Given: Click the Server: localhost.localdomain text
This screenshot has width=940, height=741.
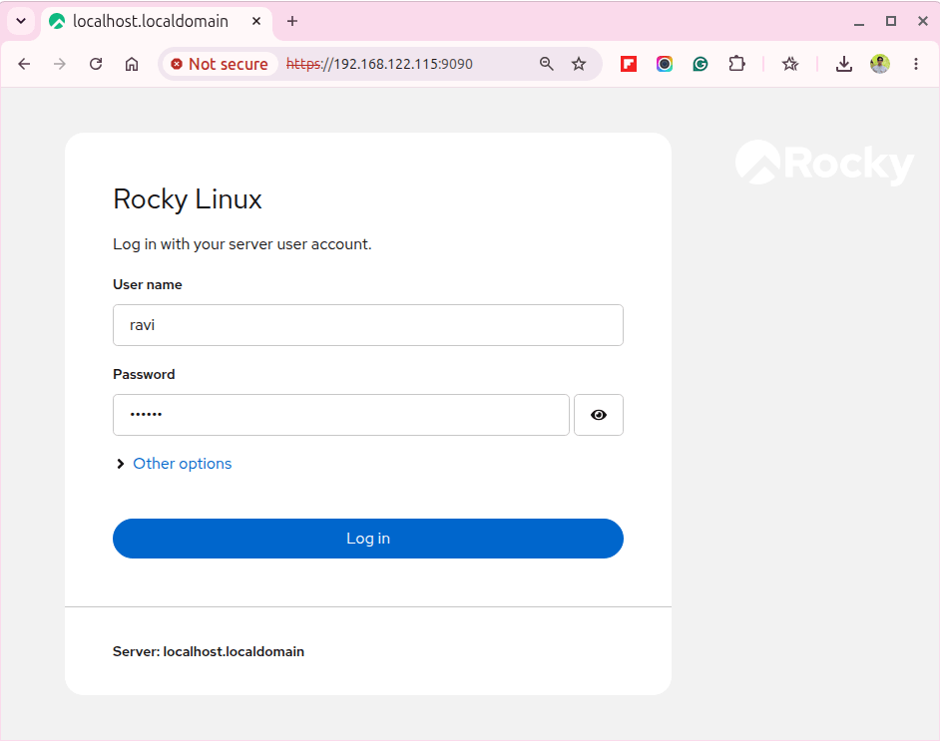Looking at the screenshot, I should [x=209, y=652].
